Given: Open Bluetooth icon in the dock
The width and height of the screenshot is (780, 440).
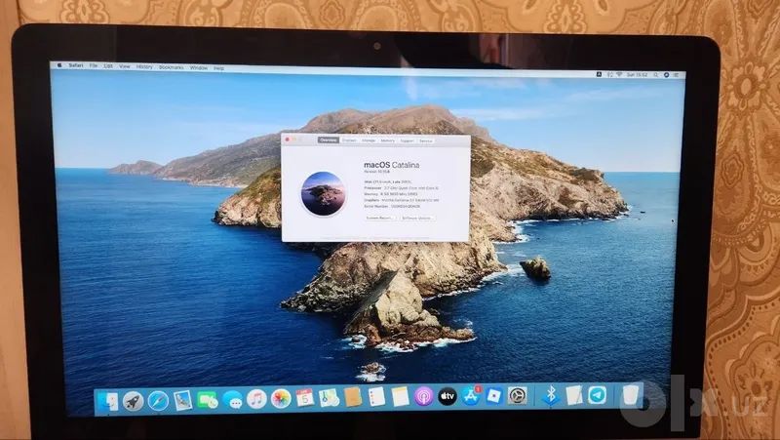Looking at the screenshot, I should pos(551,395).
